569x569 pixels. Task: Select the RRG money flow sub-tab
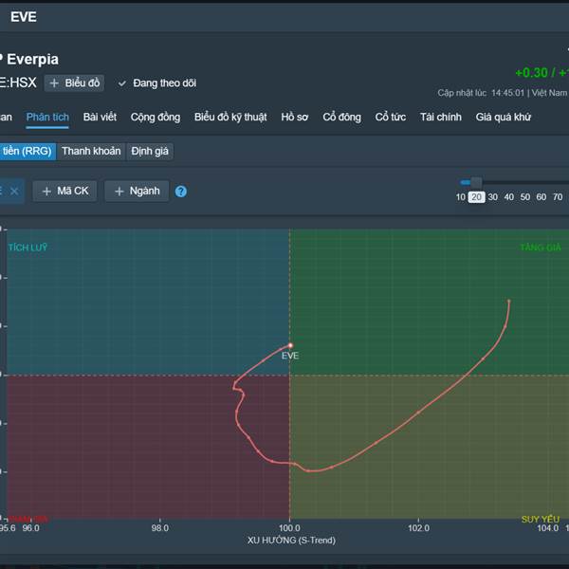pyautogui.click(x=28, y=151)
